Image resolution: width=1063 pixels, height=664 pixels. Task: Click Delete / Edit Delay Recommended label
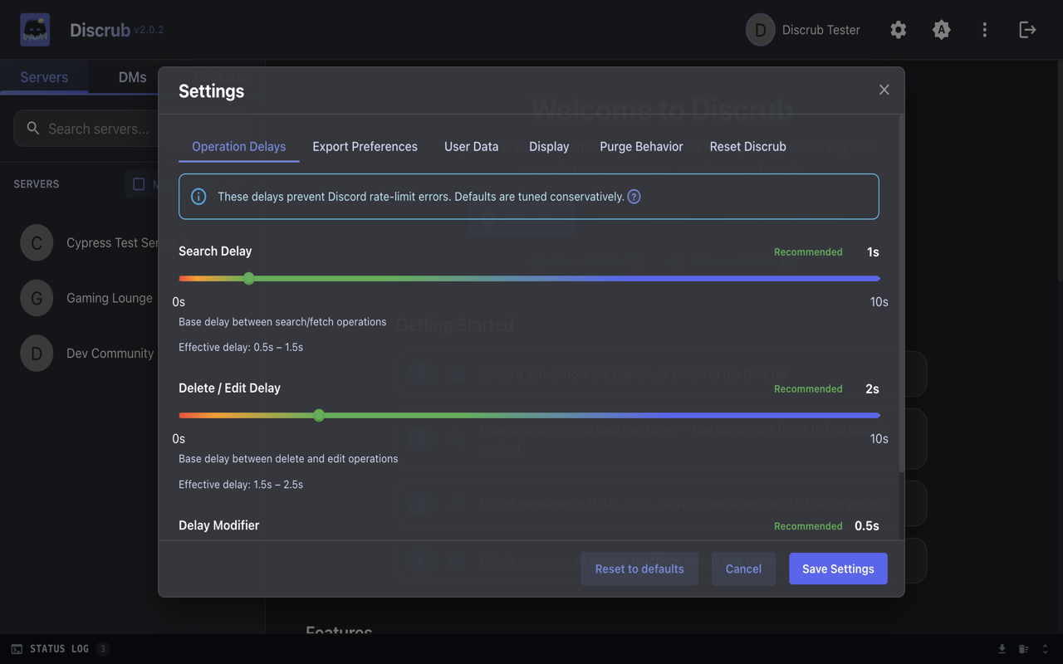click(808, 389)
